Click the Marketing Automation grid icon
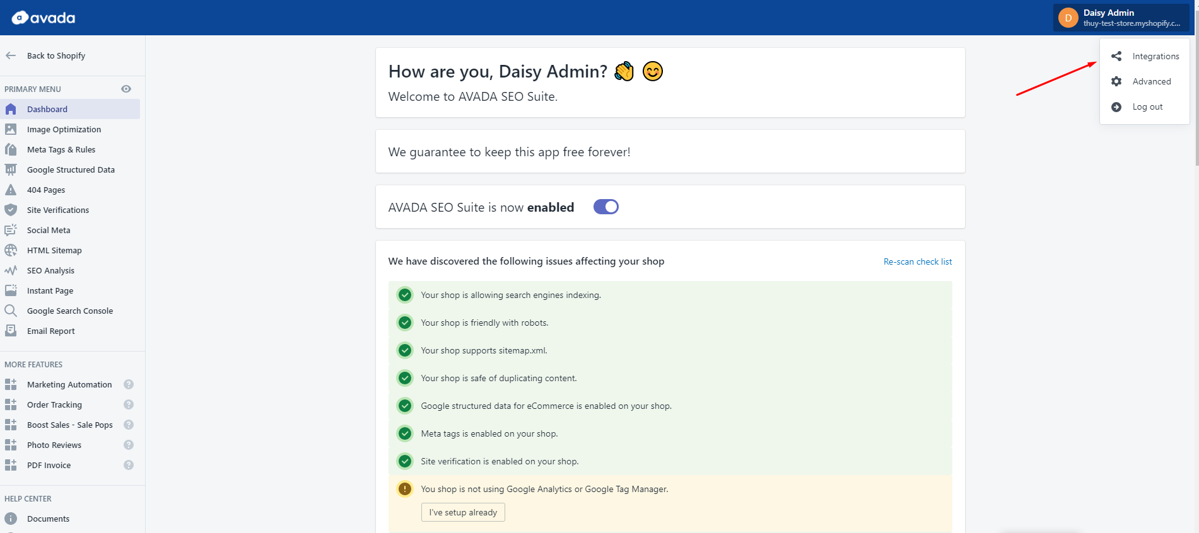 coord(11,384)
